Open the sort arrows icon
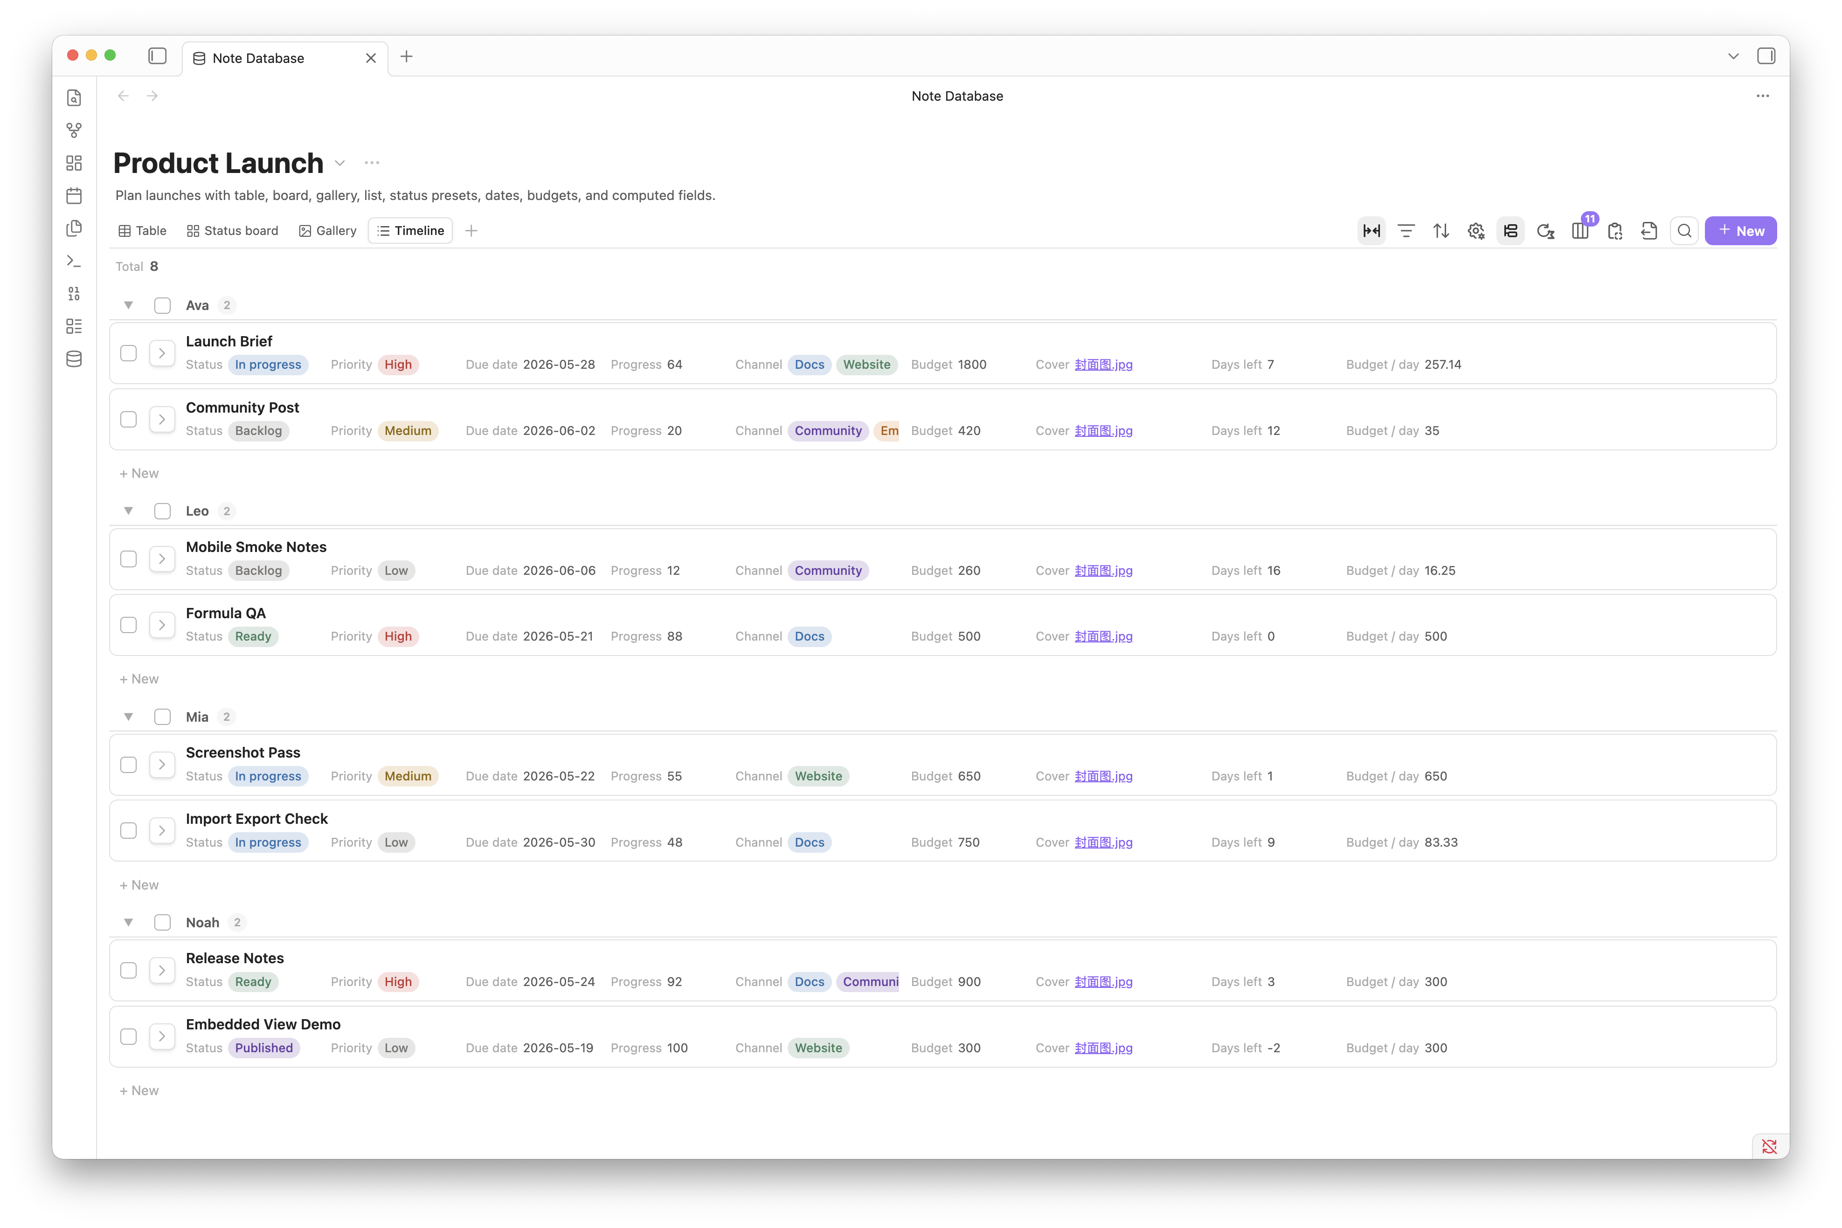 pyautogui.click(x=1441, y=231)
